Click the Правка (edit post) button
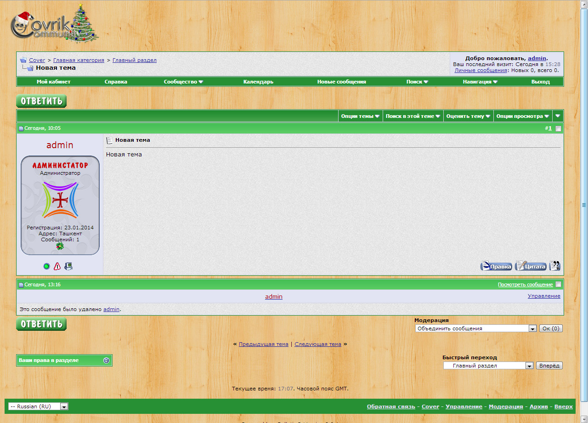Image resolution: width=588 pixels, height=423 pixels. tap(496, 266)
